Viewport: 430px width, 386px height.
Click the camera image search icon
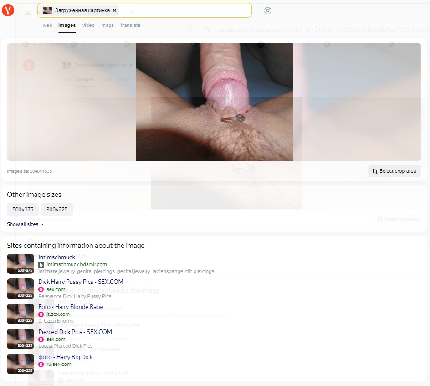click(268, 10)
